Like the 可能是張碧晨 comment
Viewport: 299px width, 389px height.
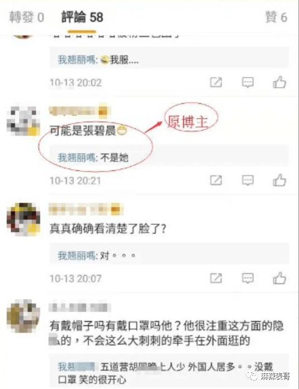click(279, 180)
